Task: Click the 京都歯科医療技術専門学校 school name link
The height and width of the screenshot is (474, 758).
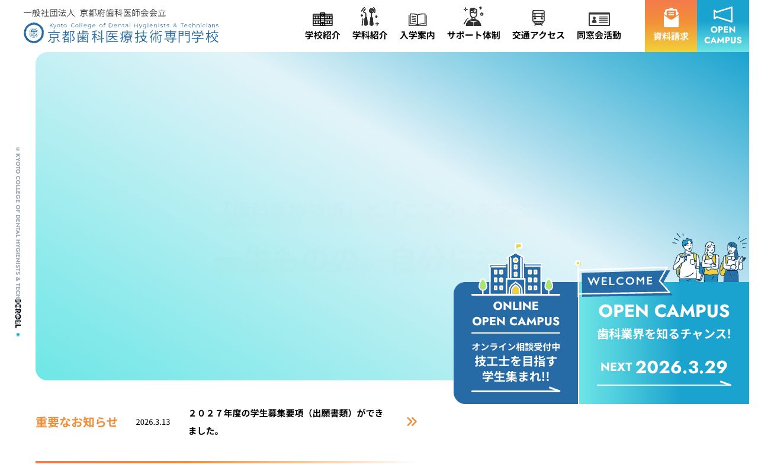Action: (134, 36)
